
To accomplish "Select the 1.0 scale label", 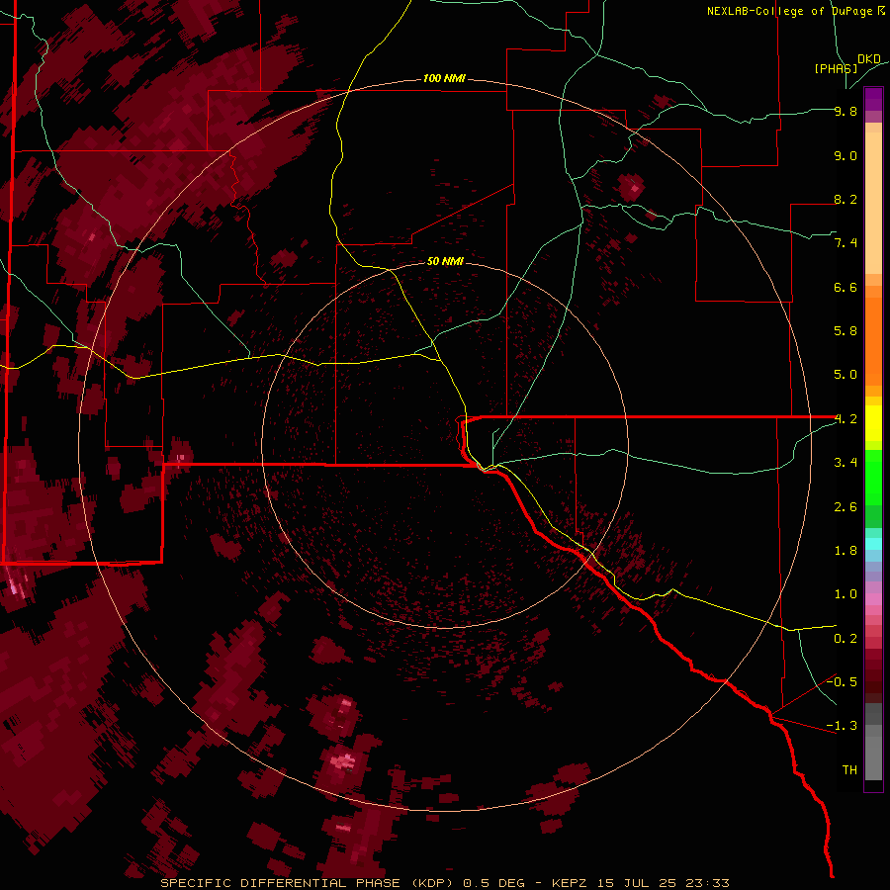I will click(845, 593).
